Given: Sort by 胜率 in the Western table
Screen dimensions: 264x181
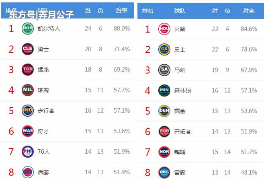Looking at the screenshot, I should coord(249,11).
